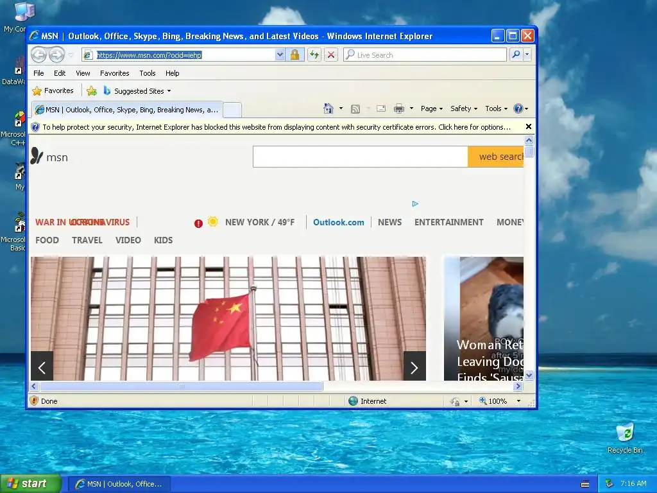Open the China flag headline image
Screen dimensions: 657x493
tap(228, 318)
